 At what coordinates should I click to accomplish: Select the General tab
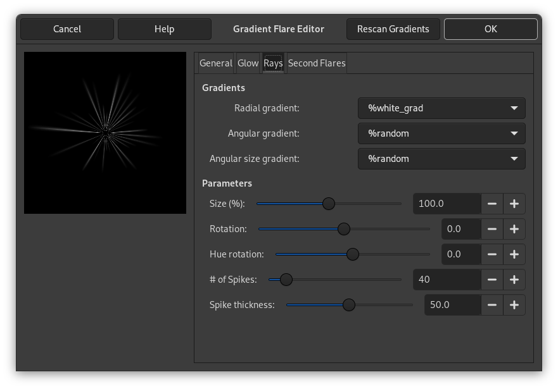point(215,63)
